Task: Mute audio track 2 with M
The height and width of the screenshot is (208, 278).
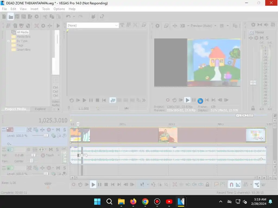Action: (51, 149)
